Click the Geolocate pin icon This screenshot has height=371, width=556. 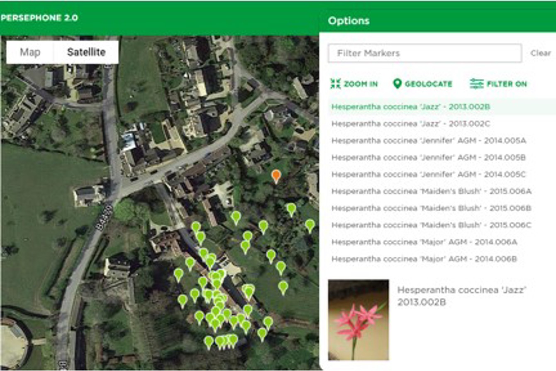pyautogui.click(x=397, y=84)
